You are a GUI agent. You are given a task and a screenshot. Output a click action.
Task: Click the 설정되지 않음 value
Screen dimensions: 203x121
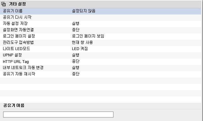click(84, 11)
